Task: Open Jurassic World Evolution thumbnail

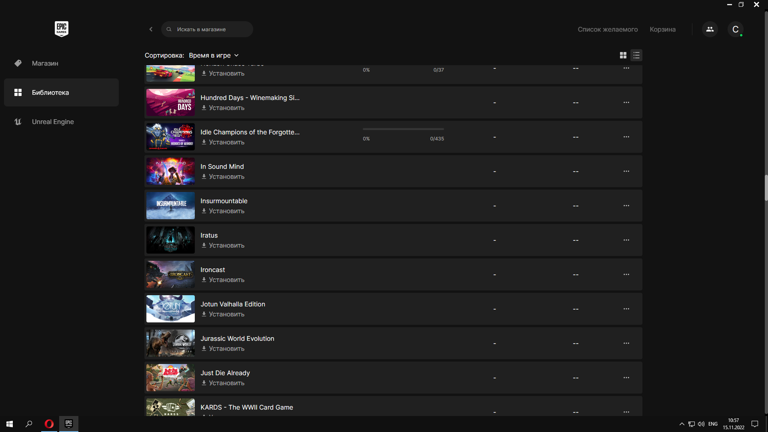Action: pyautogui.click(x=170, y=343)
